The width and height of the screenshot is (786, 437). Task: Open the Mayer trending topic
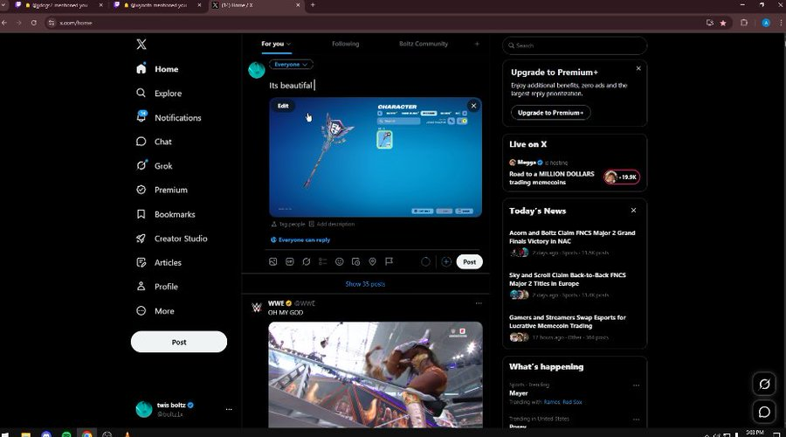click(518, 393)
